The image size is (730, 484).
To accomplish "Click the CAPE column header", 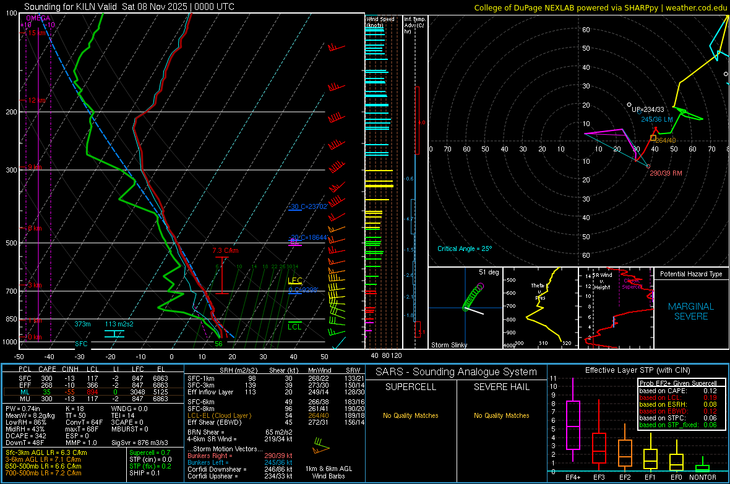I will coord(47,369).
